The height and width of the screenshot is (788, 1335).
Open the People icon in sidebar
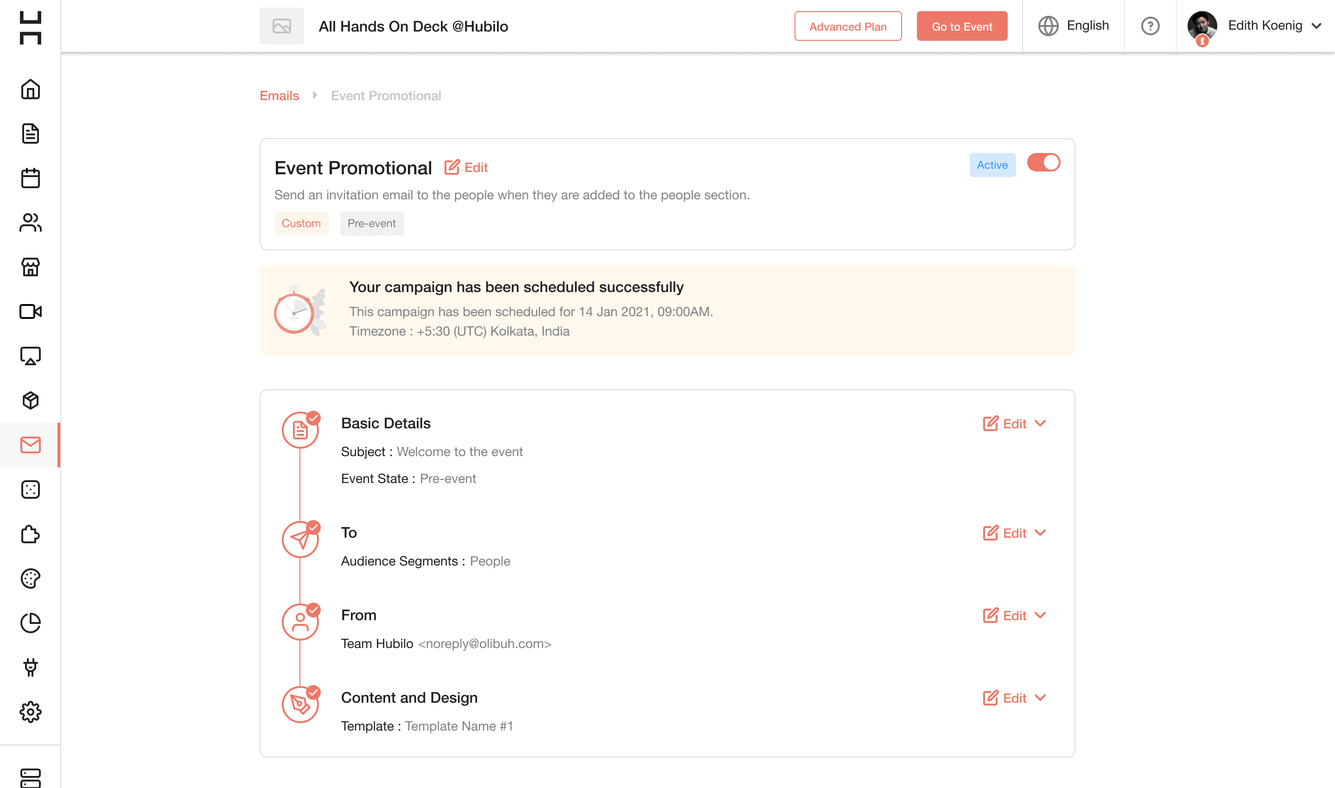(x=30, y=222)
